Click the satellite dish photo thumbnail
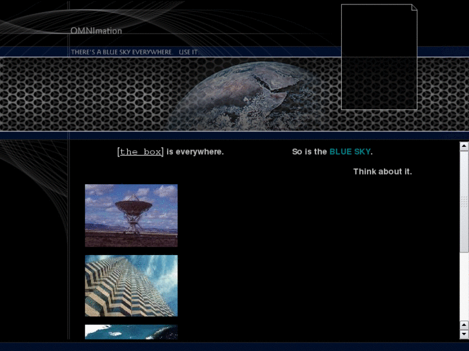 click(x=132, y=215)
